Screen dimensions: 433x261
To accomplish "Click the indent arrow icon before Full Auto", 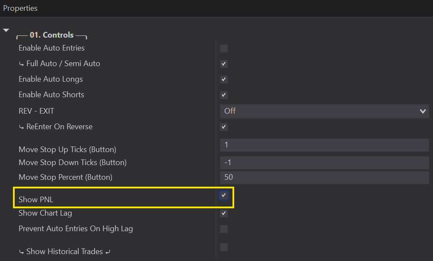I will [22, 64].
